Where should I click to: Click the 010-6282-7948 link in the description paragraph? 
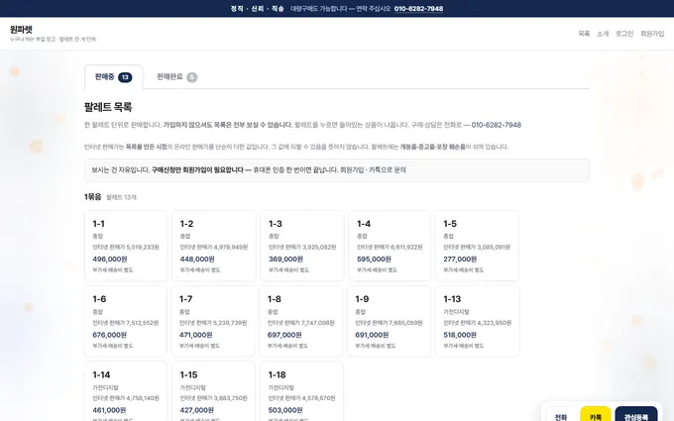pos(496,125)
